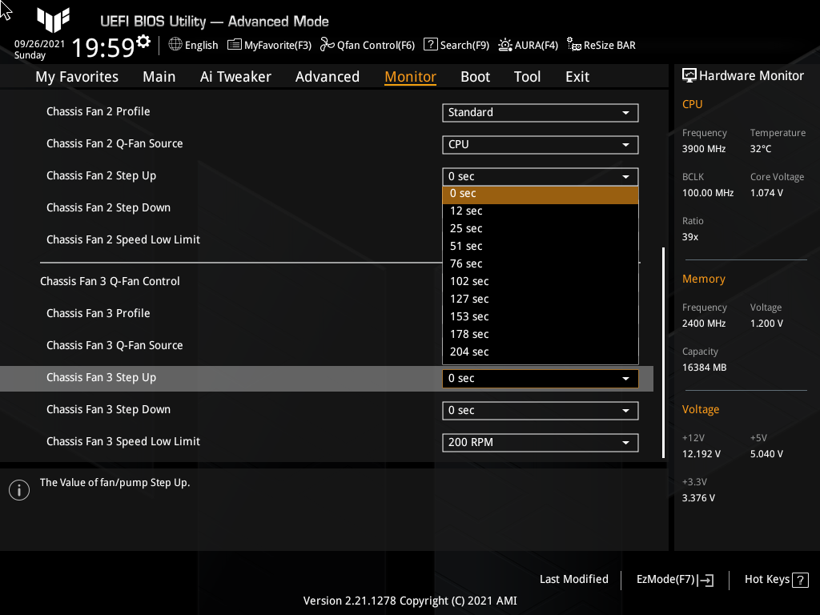Expand the Chassis Fan 3 Speed Low Limit dropdown
820x615 pixels.
(540, 442)
